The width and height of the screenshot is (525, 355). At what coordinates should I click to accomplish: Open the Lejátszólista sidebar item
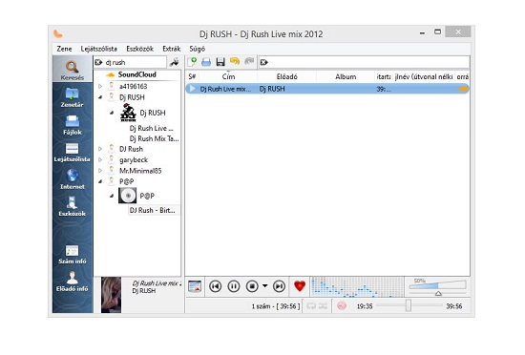pos(73,153)
